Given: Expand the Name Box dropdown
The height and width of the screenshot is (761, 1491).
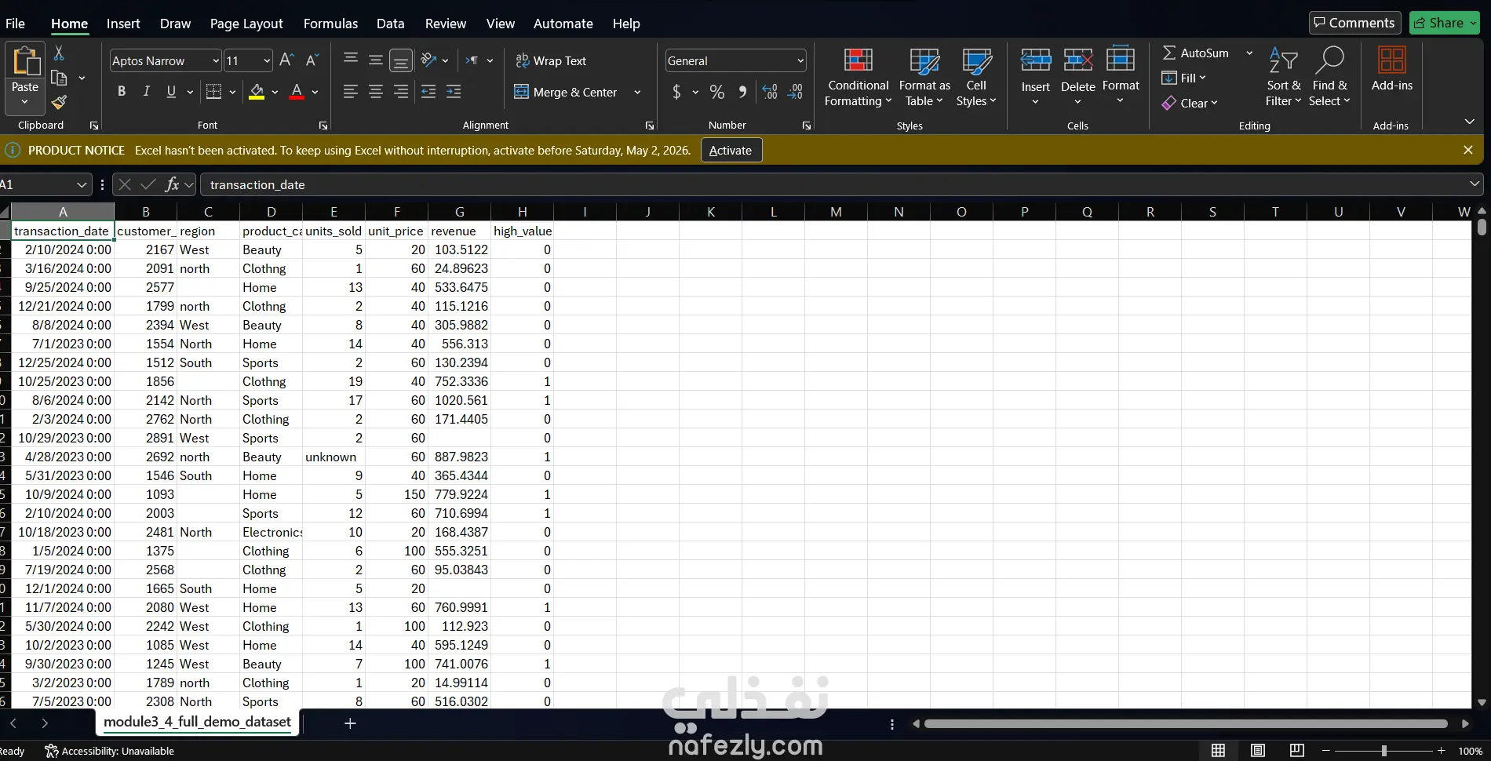Looking at the screenshot, I should (82, 184).
